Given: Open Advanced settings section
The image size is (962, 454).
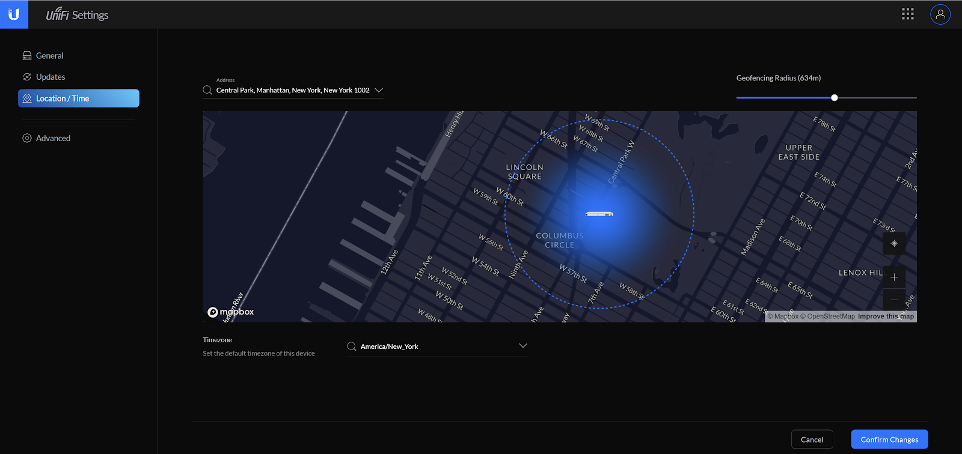Looking at the screenshot, I should tap(79, 138).
